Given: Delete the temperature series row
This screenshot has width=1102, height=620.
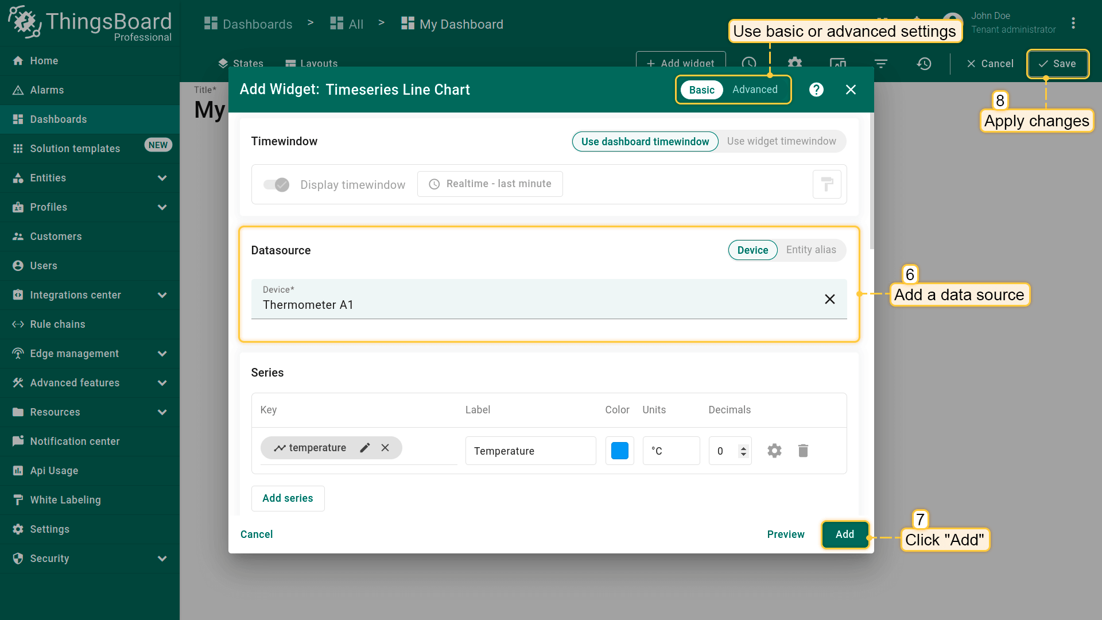Looking at the screenshot, I should pos(803,451).
